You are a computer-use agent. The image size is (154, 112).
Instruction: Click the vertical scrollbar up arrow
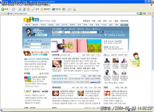[x=152, y=16]
